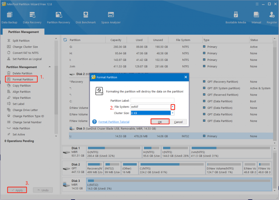This screenshot has height=200, width=279.
Task: Launch Data Recovery from the toolbar
Action: pos(32,18)
